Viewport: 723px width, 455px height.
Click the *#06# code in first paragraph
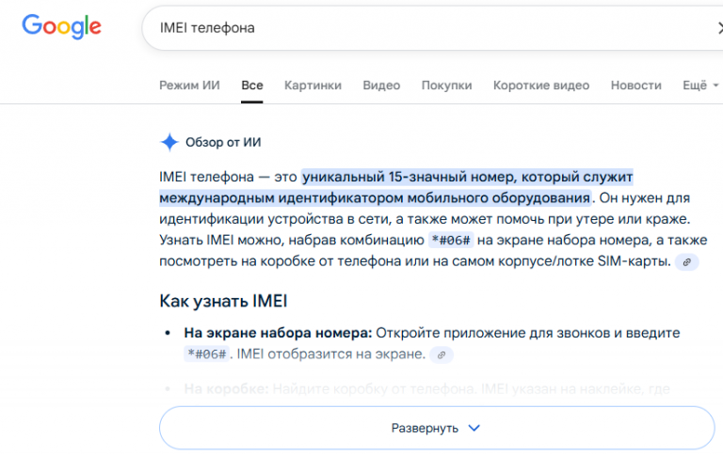point(456,241)
